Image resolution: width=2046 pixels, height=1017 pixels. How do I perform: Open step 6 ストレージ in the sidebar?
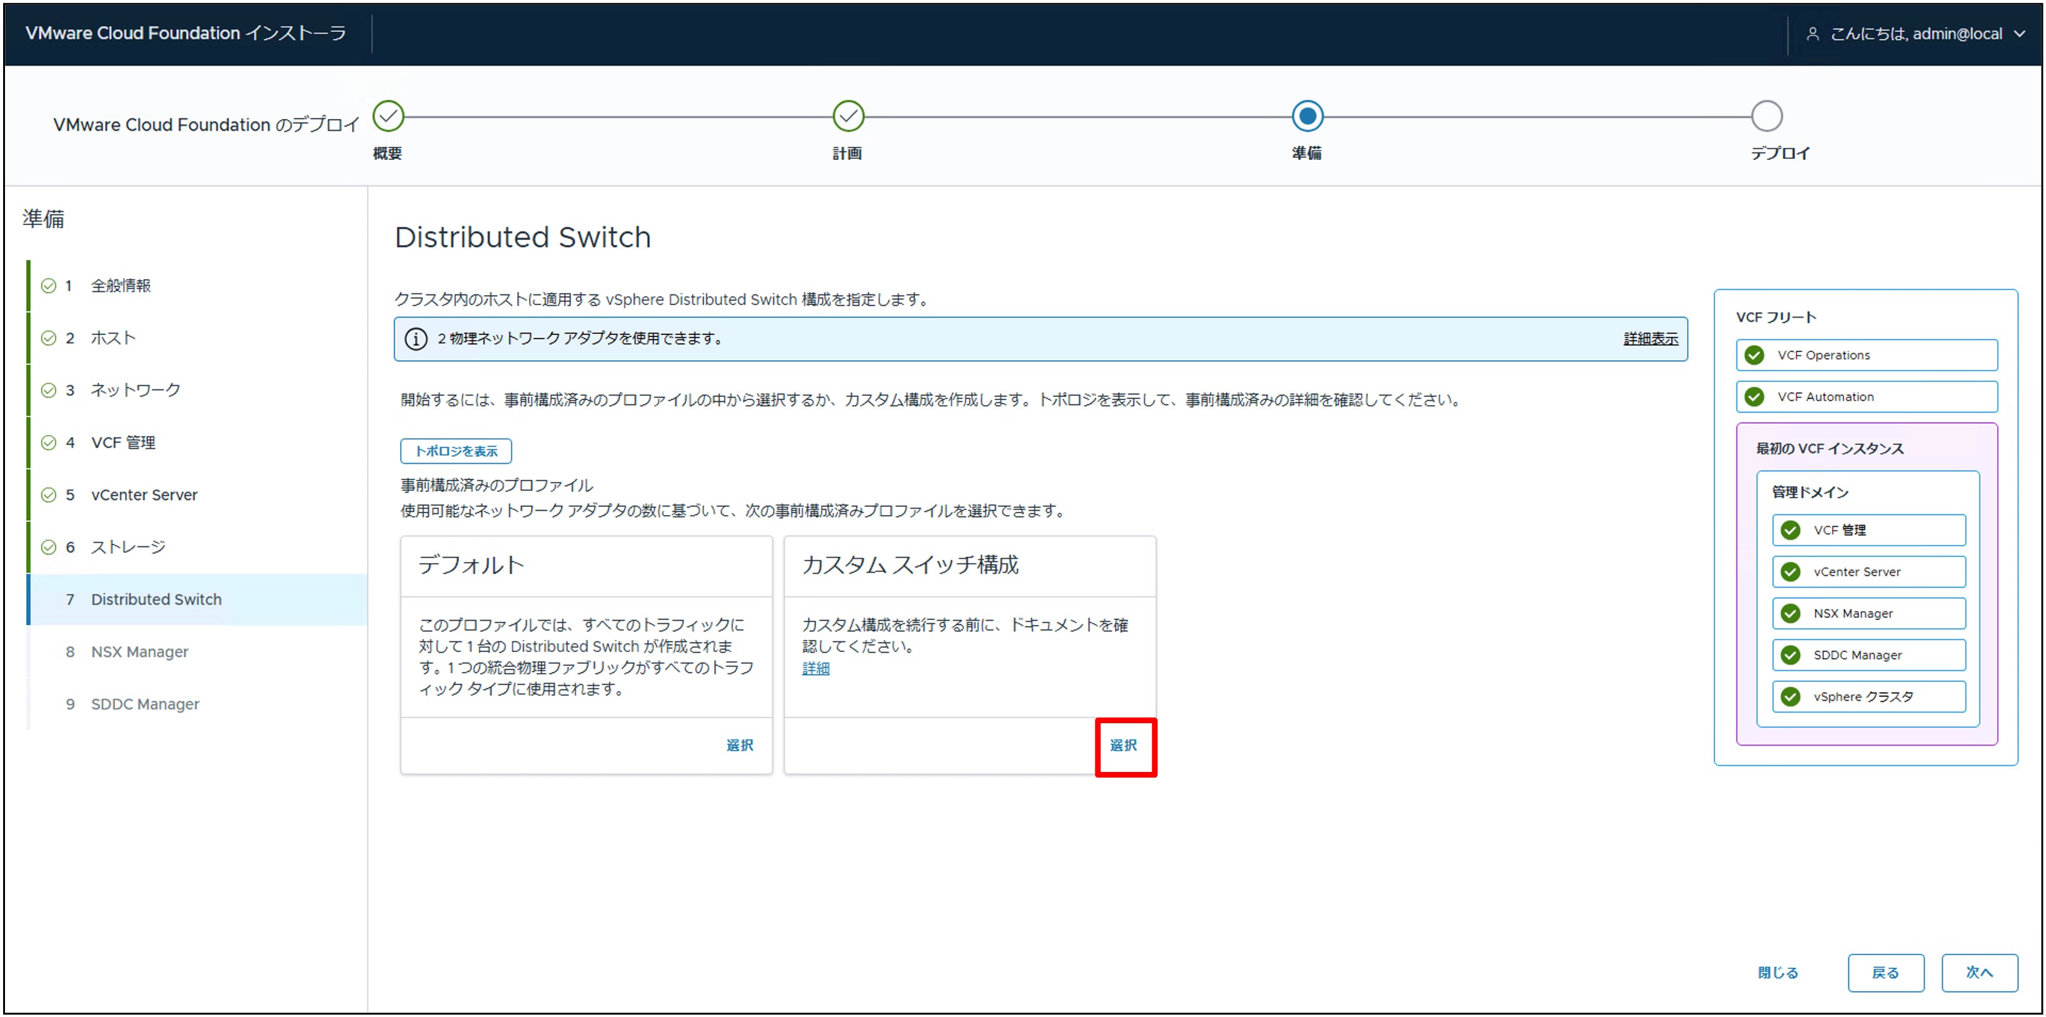[197, 547]
